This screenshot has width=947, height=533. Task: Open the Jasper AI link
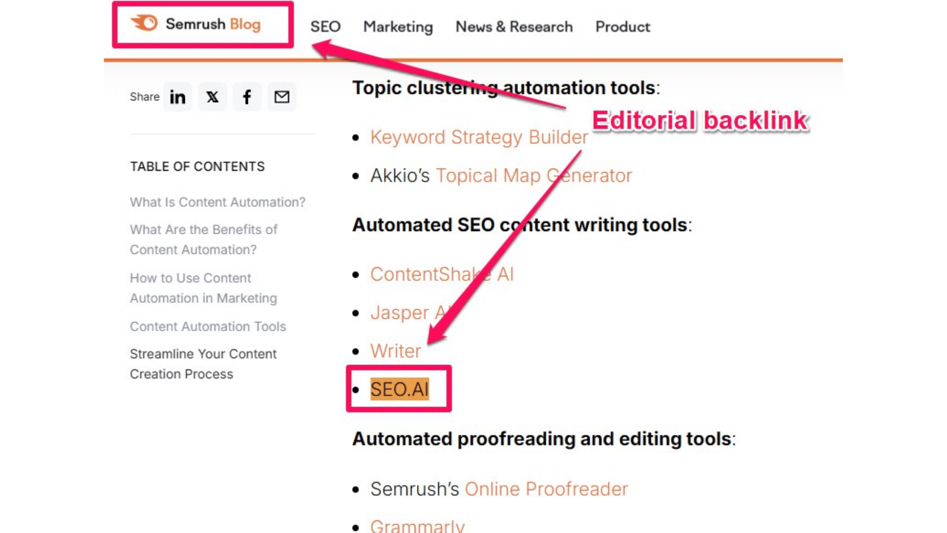[x=410, y=312]
